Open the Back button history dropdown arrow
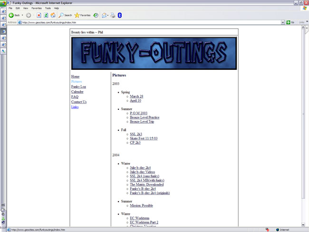This screenshot has width=309, height=232. [x=22, y=15]
